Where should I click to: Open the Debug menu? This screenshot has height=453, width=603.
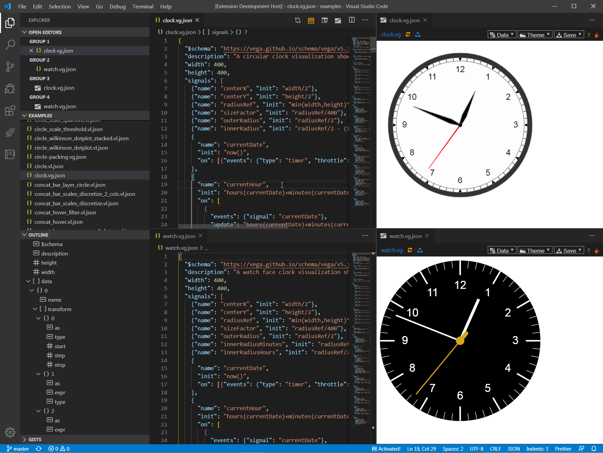117,6
